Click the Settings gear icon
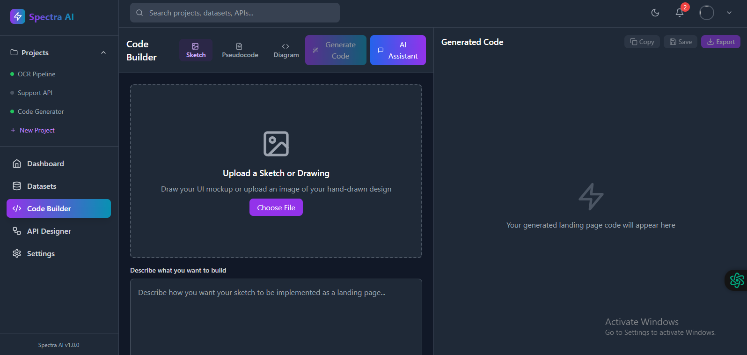Screen dimensions: 747x355 pos(17,253)
